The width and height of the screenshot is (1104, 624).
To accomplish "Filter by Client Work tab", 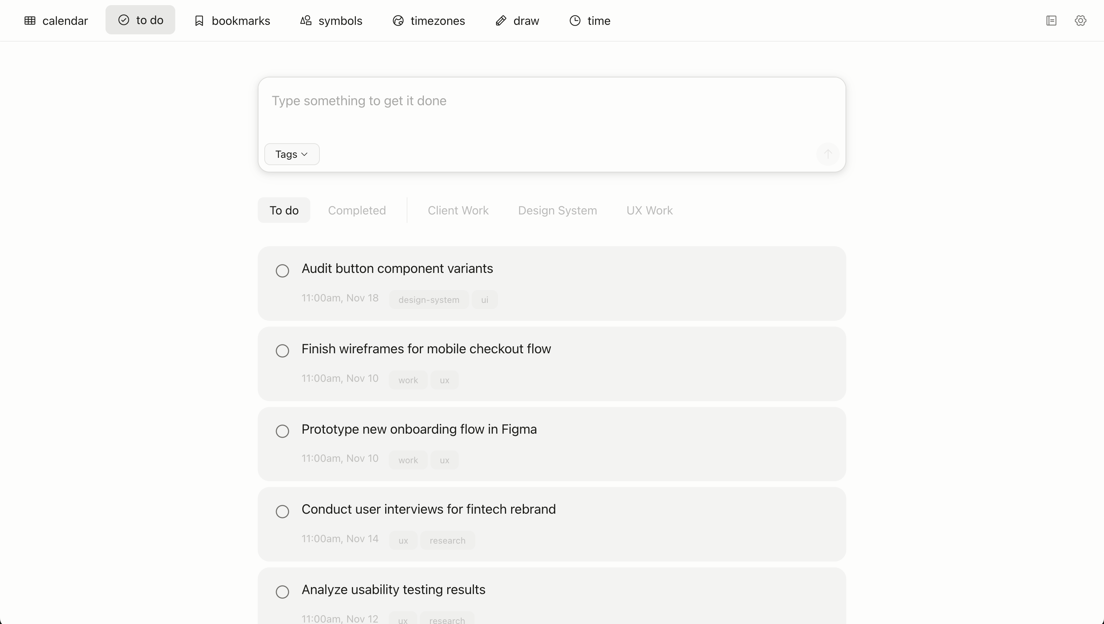I will pos(458,210).
